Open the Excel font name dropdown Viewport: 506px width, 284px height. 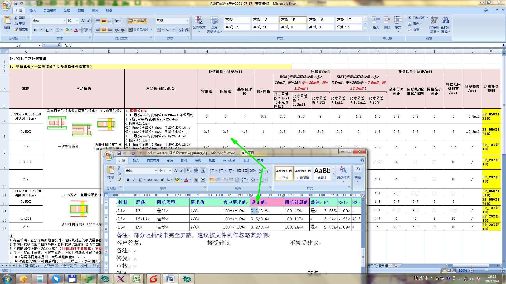65,21
